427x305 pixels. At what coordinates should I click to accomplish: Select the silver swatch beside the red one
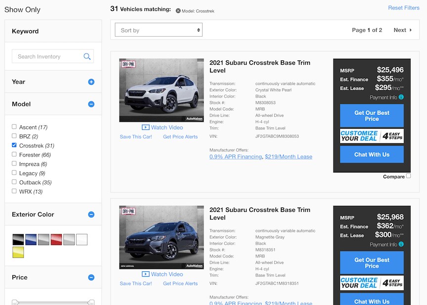[x=69, y=240]
